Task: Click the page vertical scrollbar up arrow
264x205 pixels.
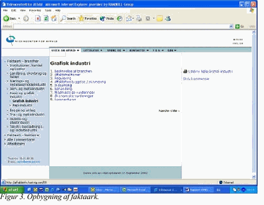Action: (x=254, y=32)
